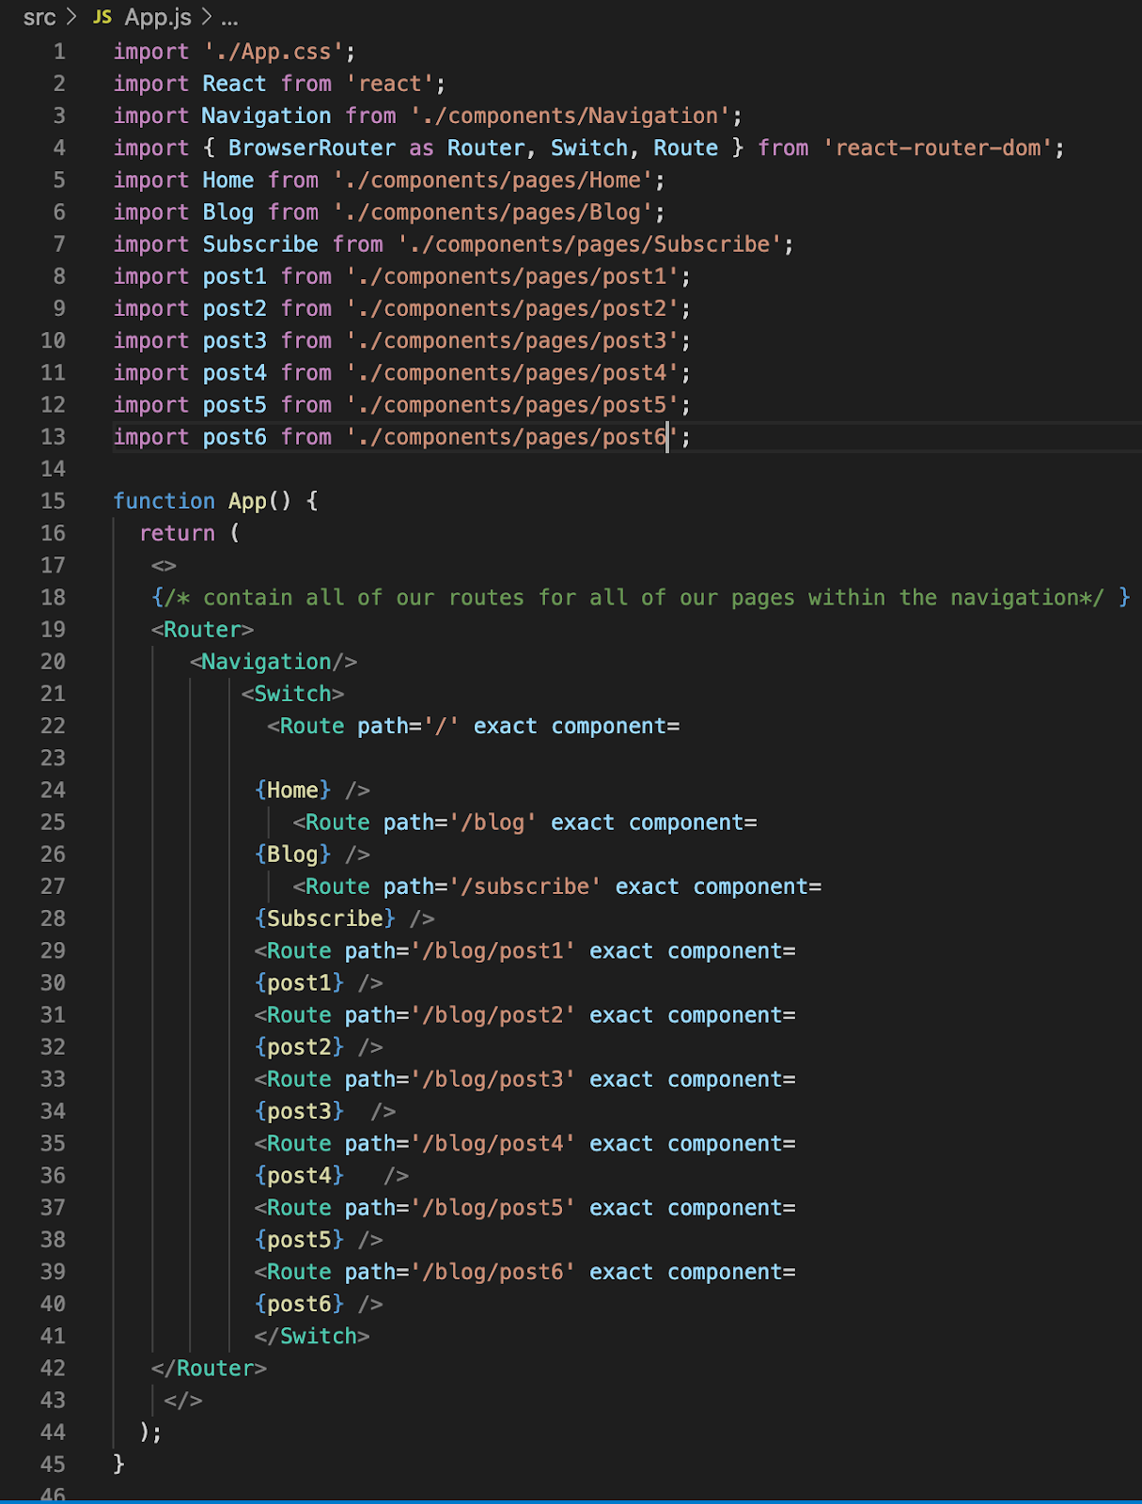
Task: Open the src breadcrumb folder
Action: (x=39, y=18)
